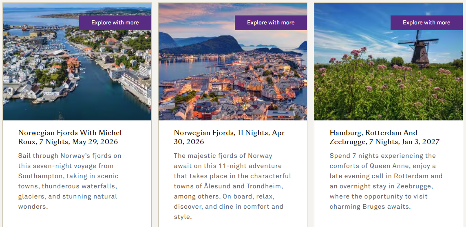Image resolution: width=466 pixels, height=227 pixels.
Task: Open Norwegian Fjords With Michel Roux title link
Action: tap(70, 137)
